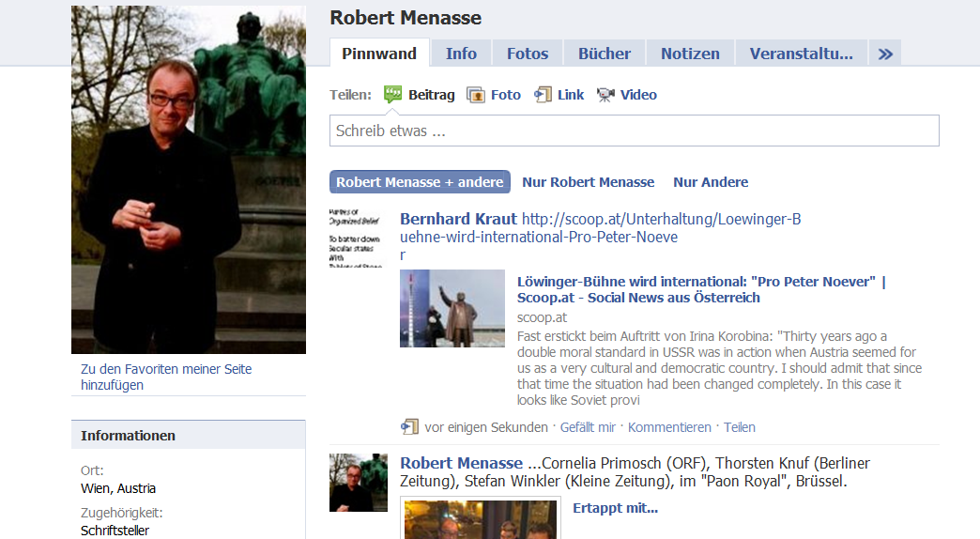
Task: Expand more tabs with double-arrow button
Action: pyautogui.click(x=884, y=54)
